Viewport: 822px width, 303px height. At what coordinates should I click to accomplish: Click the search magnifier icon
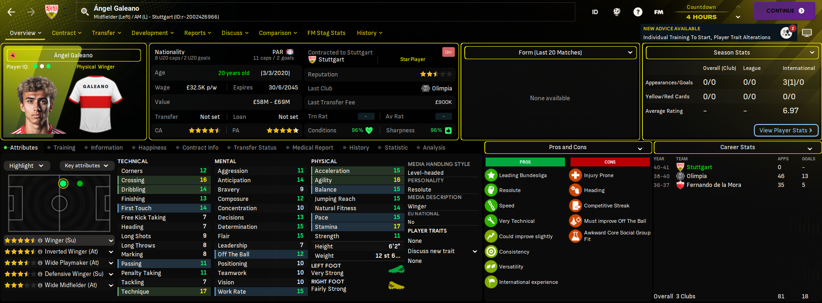85,12
